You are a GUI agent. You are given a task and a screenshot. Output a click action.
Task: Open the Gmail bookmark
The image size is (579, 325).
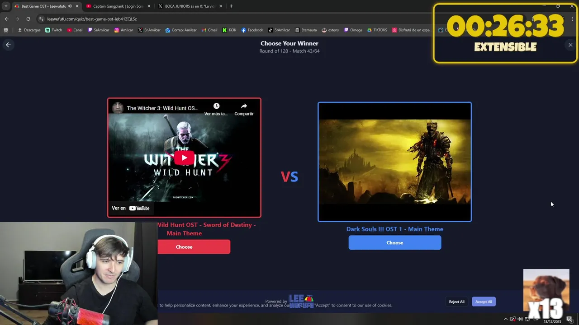(209, 30)
